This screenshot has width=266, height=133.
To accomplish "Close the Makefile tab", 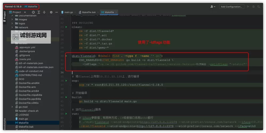I will click(116, 12).
